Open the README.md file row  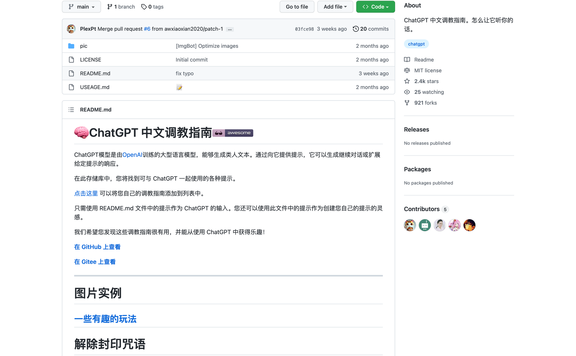click(x=228, y=73)
